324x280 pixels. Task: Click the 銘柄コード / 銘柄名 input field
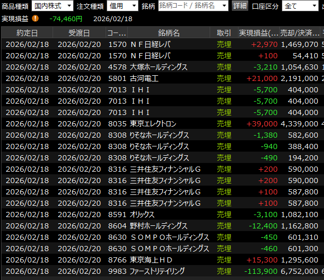(193, 6)
